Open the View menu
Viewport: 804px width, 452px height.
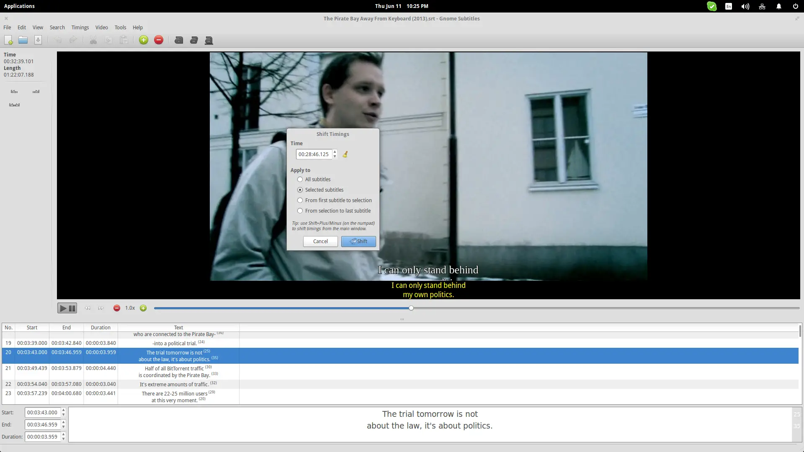(38, 27)
